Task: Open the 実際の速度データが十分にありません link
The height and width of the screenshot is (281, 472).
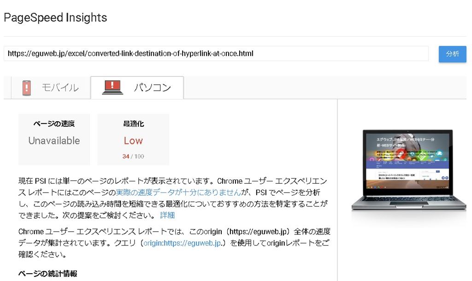Action: tap(178, 193)
